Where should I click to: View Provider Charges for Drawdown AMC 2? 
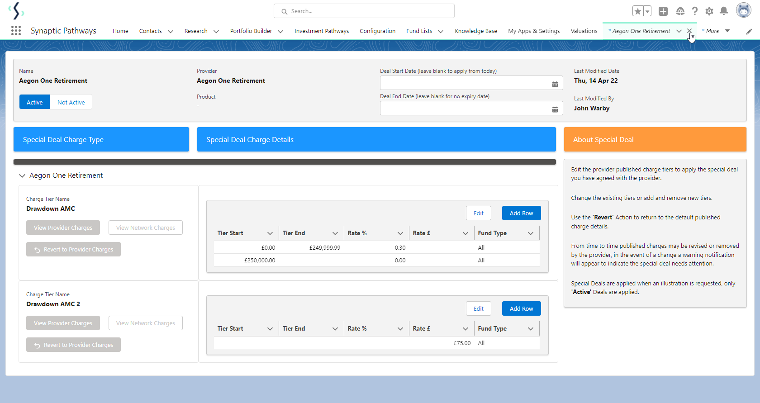[63, 323]
